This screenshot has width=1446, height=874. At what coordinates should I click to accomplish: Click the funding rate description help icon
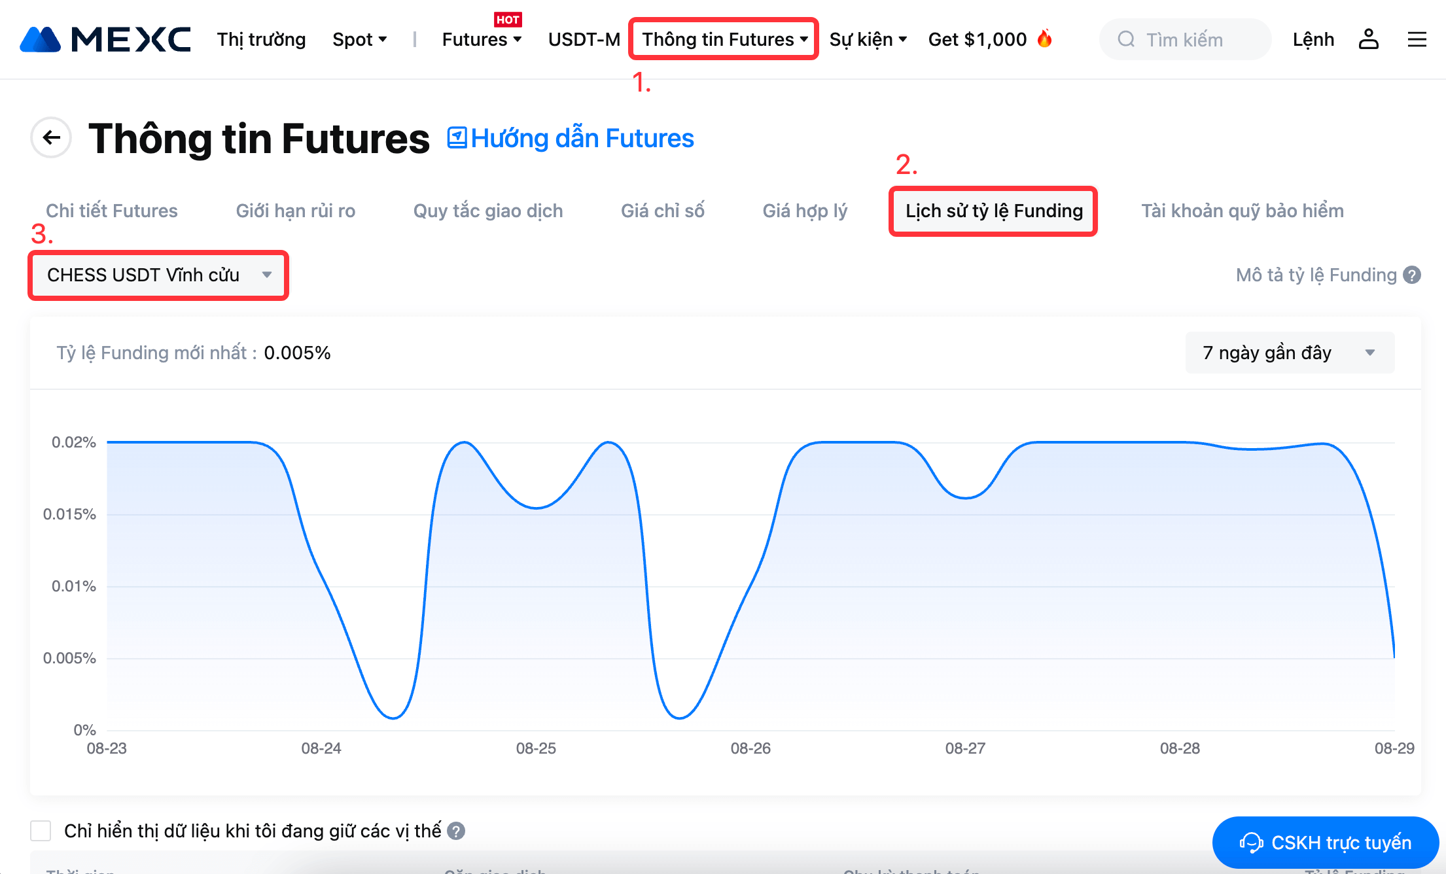[1413, 275]
